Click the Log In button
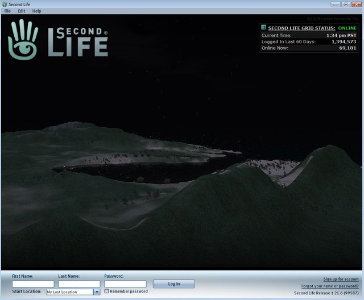Image resolution: width=364 pixels, height=300 pixels. pos(174,284)
